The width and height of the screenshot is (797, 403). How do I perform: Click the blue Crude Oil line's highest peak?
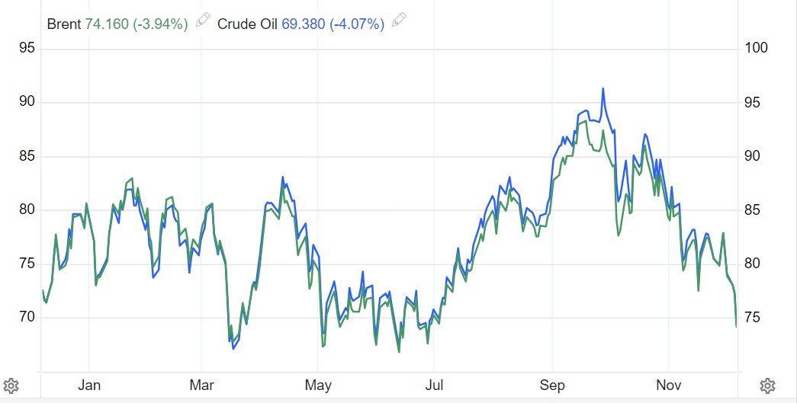click(x=603, y=89)
